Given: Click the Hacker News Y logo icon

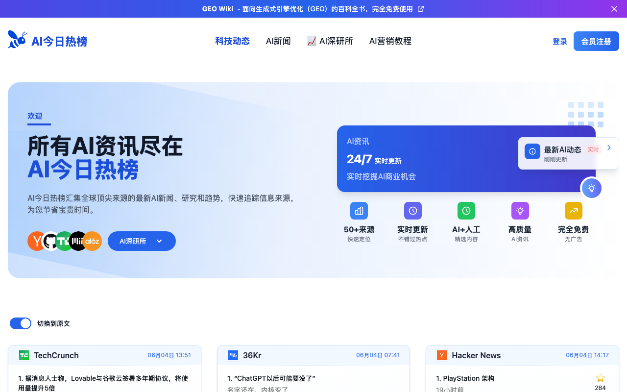Looking at the screenshot, I should click(442, 355).
